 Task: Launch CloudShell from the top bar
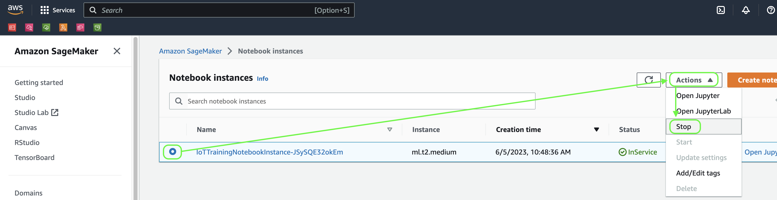coord(721,10)
